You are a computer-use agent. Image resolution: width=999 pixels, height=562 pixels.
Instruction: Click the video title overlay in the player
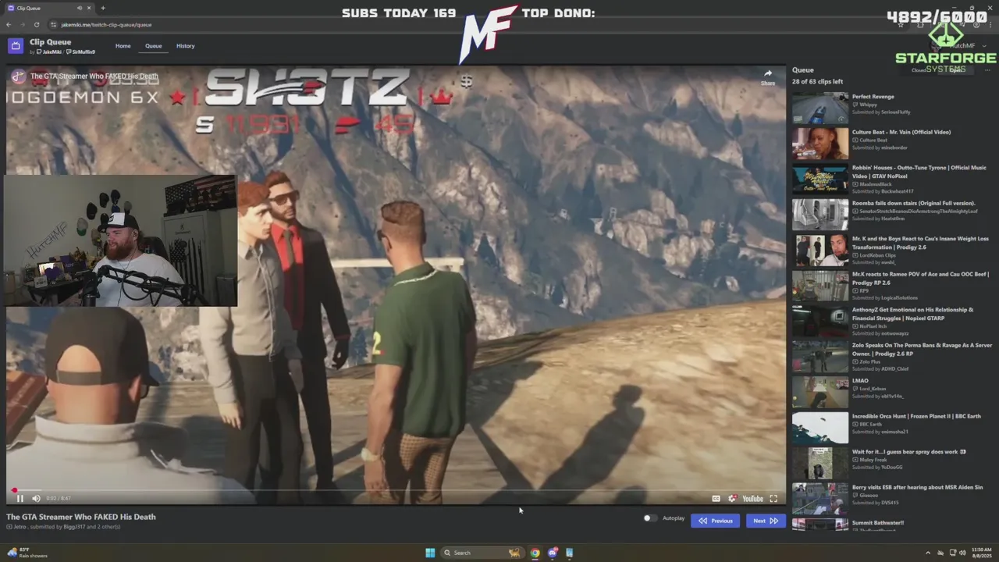coord(94,76)
